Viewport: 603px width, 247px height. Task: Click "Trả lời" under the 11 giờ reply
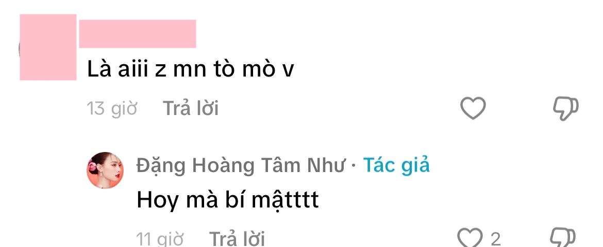pyautogui.click(x=237, y=239)
